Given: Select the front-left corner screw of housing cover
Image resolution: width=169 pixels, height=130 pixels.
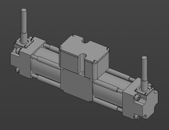Looking at the screenshot, I should [x=60, y=48].
